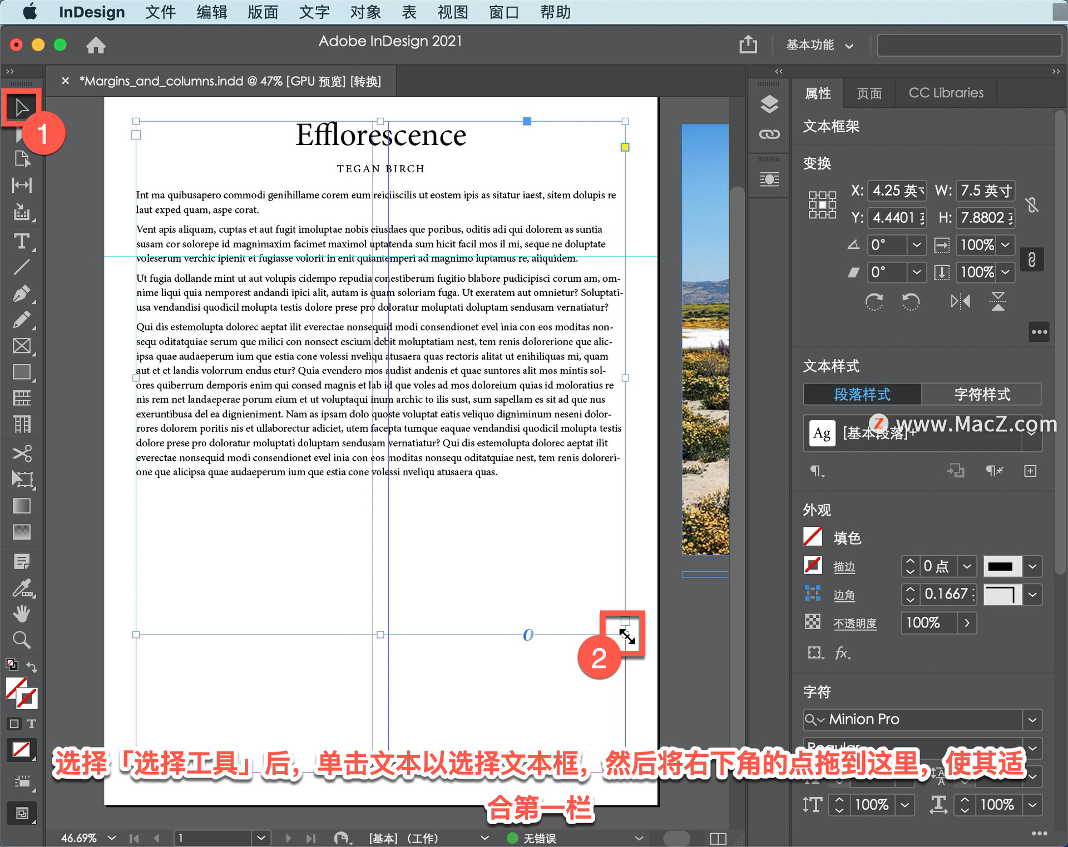
Task: Toggle constrain proportions for width and height
Action: pos(1032,205)
